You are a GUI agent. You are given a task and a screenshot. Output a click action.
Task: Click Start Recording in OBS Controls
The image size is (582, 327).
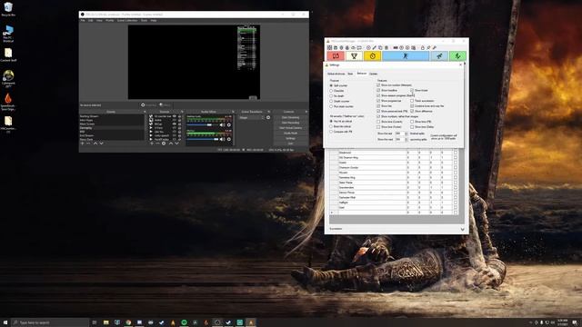click(x=290, y=123)
